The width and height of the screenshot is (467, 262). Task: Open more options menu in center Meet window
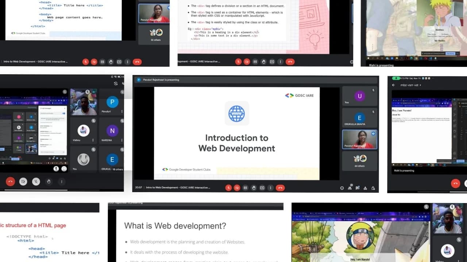click(x=270, y=188)
